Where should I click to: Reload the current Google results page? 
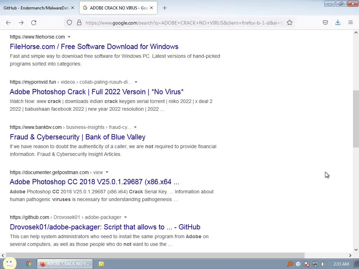coord(34,23)
